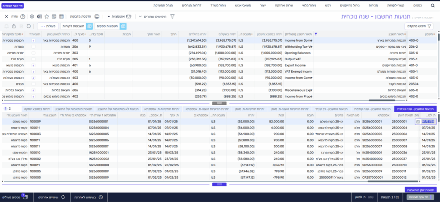Switch to תנועות החשבון - רב שנתי tab

click(x=332, y=109)
